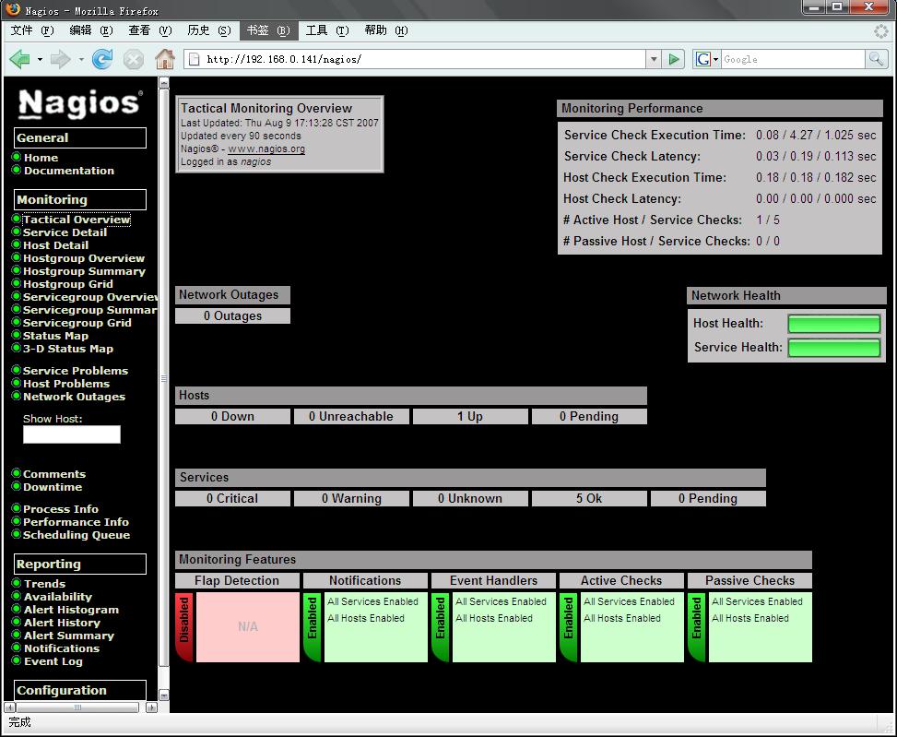Screen dimensions: 897x737
Task: Click the 1 Up hosts cell
Action: (470, 416)
